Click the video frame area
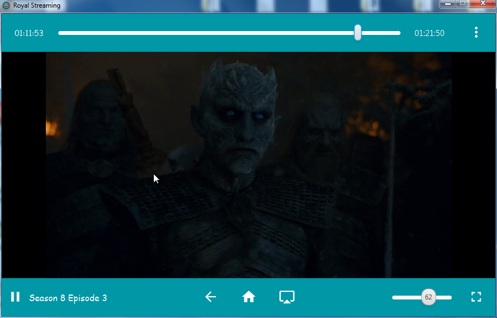The height and width of the screenshot is (318, 497). coord(249,165)
